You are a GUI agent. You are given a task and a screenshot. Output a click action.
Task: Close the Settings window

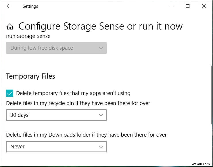coord(204,6)
